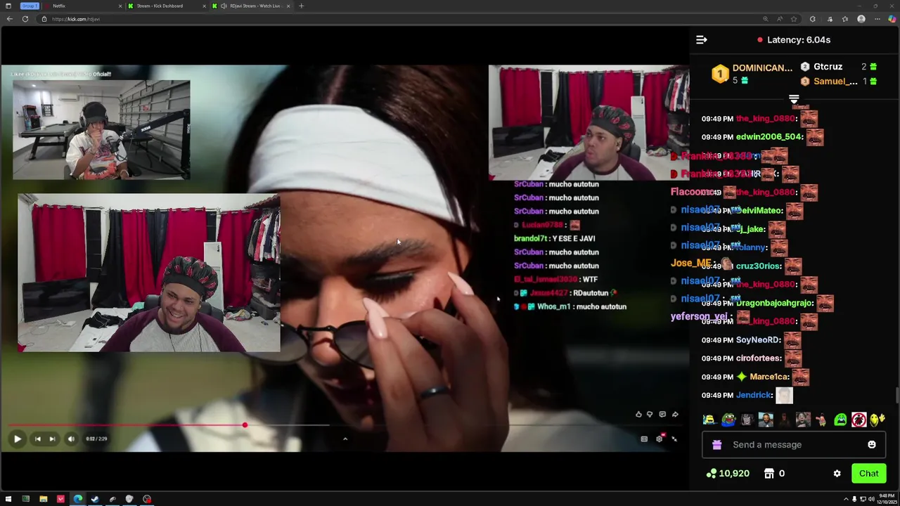Expand the leaderboard with the down arrow
The image size is (900, 506).
[x=794, y=99]
